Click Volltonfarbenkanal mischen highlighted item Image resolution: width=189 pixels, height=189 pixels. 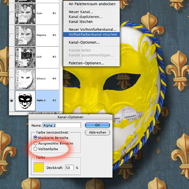92,34
